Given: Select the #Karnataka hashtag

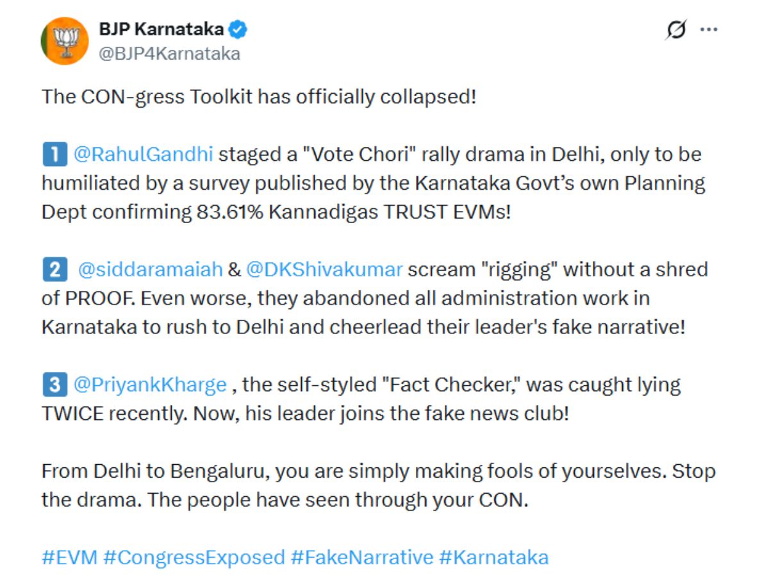Looking at the screenshot, I should coord(493,557).
